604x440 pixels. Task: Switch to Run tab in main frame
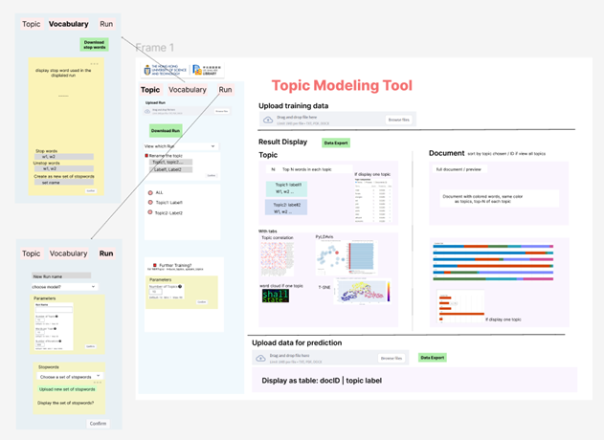click(x=225, y=90)
